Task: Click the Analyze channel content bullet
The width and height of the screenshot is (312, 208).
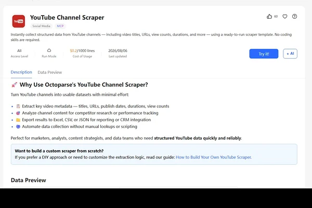Action: point(90,113)
